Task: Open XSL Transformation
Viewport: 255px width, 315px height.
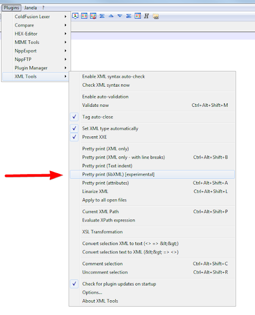Action: click(152, 232)
